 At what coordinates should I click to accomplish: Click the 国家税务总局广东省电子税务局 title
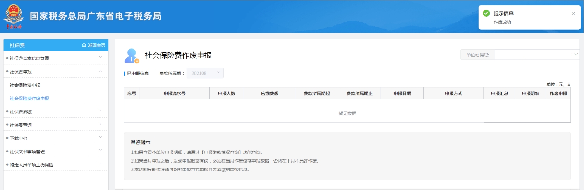(96, 16)
